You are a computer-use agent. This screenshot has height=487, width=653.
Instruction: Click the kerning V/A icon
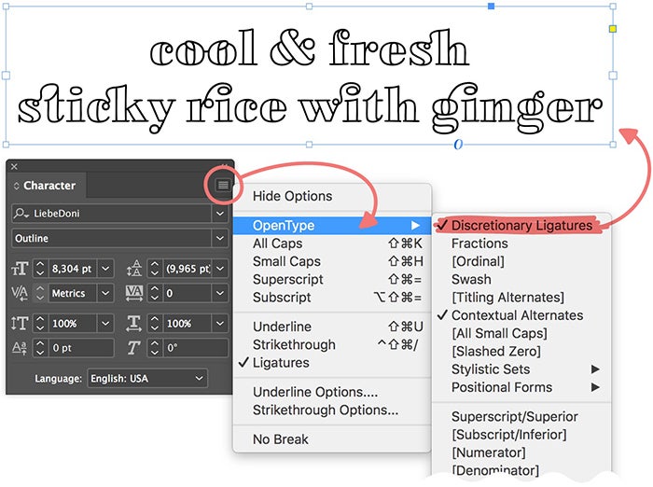pos(20,293)
